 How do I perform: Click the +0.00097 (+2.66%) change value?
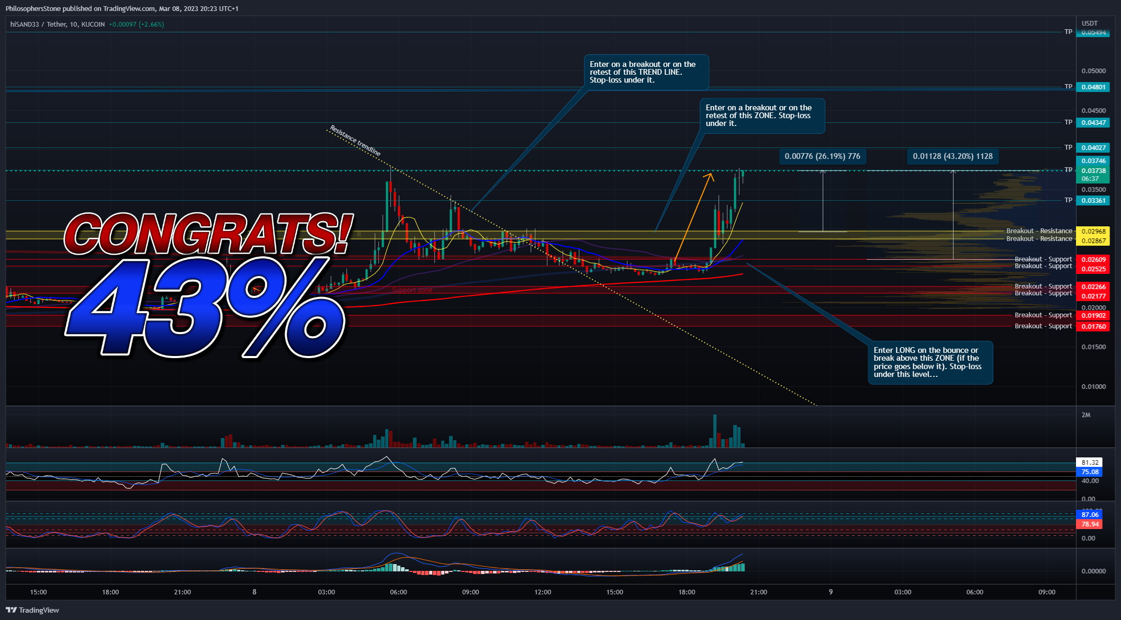click(x=136, y=25)
